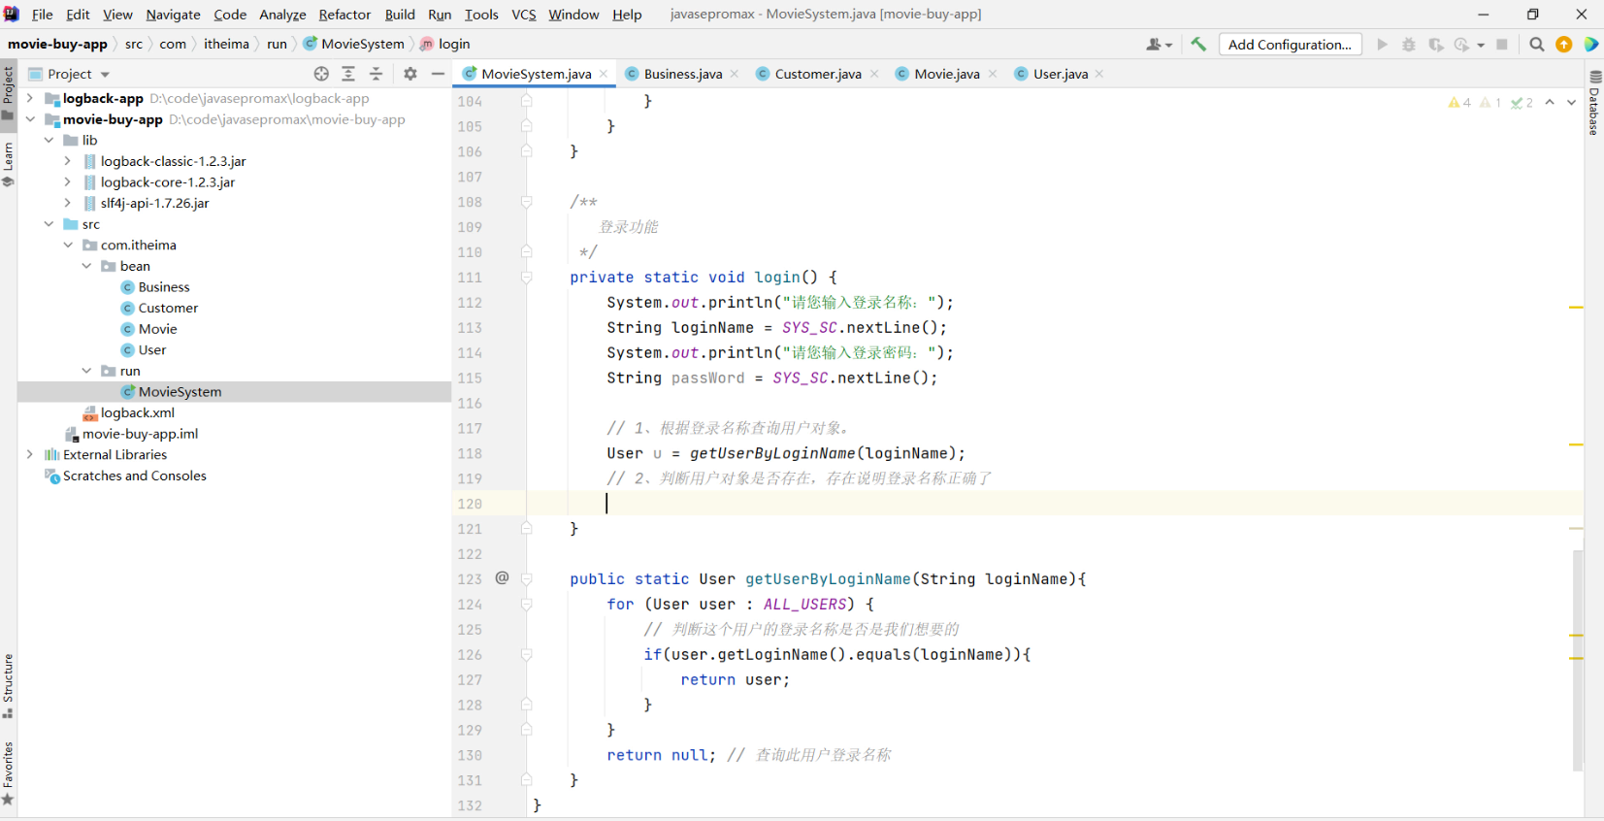Switch to the Business.java tab
The width and height of the screenshot is (1604, 821).
pyautogui.click(x=682, y=74)
